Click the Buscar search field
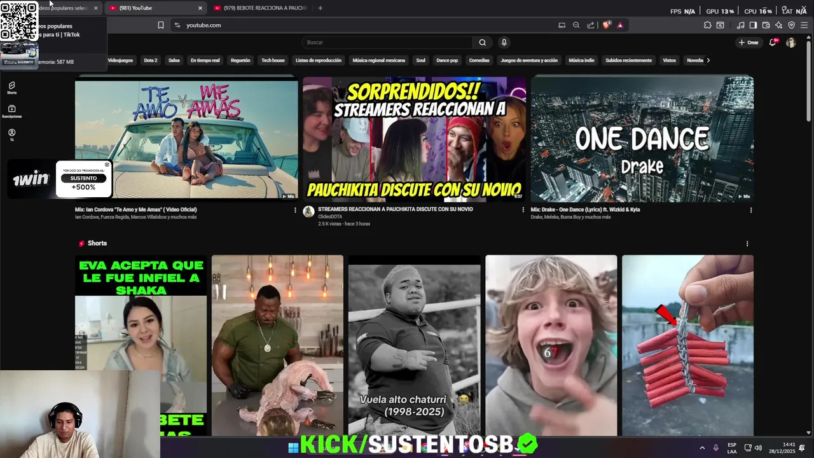 tap(387, 43)
